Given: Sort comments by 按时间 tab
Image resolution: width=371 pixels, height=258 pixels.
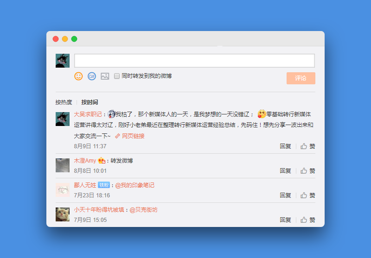Looking at the screenshot, I should coord(90,102).
